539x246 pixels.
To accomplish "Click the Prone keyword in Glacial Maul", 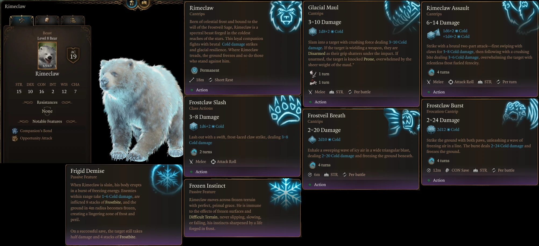I will coord(369,59).
